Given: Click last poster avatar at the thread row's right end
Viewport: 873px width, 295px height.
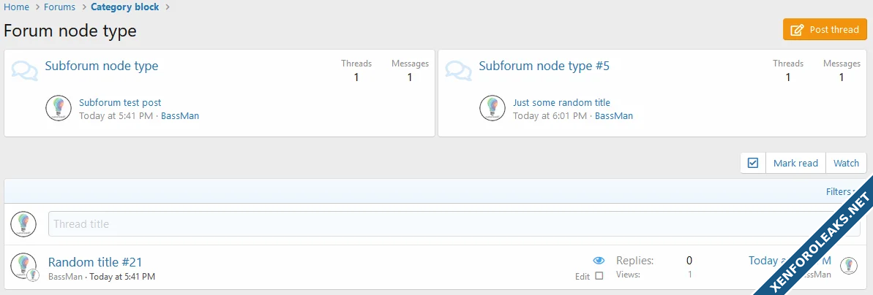Looking at the screenshot, I should pos(848,265).
